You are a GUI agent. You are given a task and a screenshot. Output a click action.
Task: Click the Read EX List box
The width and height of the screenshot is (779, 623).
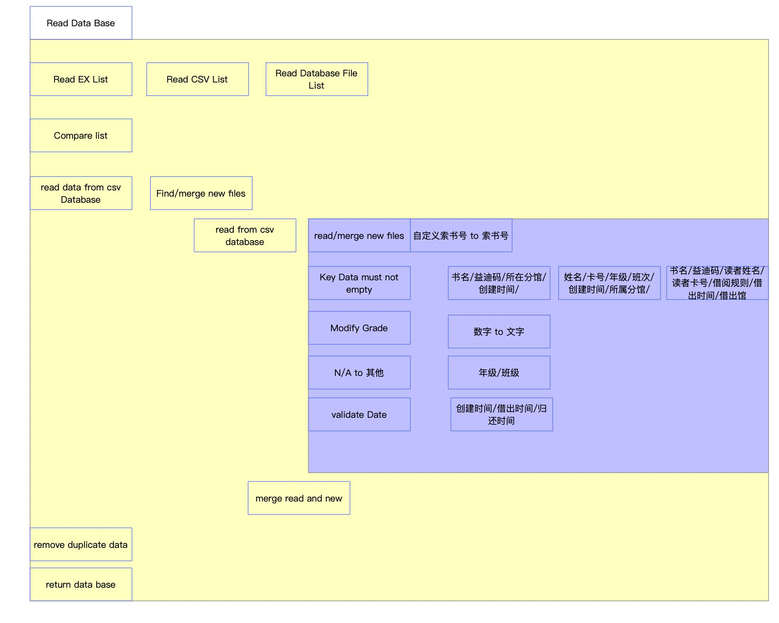(81, 79)
